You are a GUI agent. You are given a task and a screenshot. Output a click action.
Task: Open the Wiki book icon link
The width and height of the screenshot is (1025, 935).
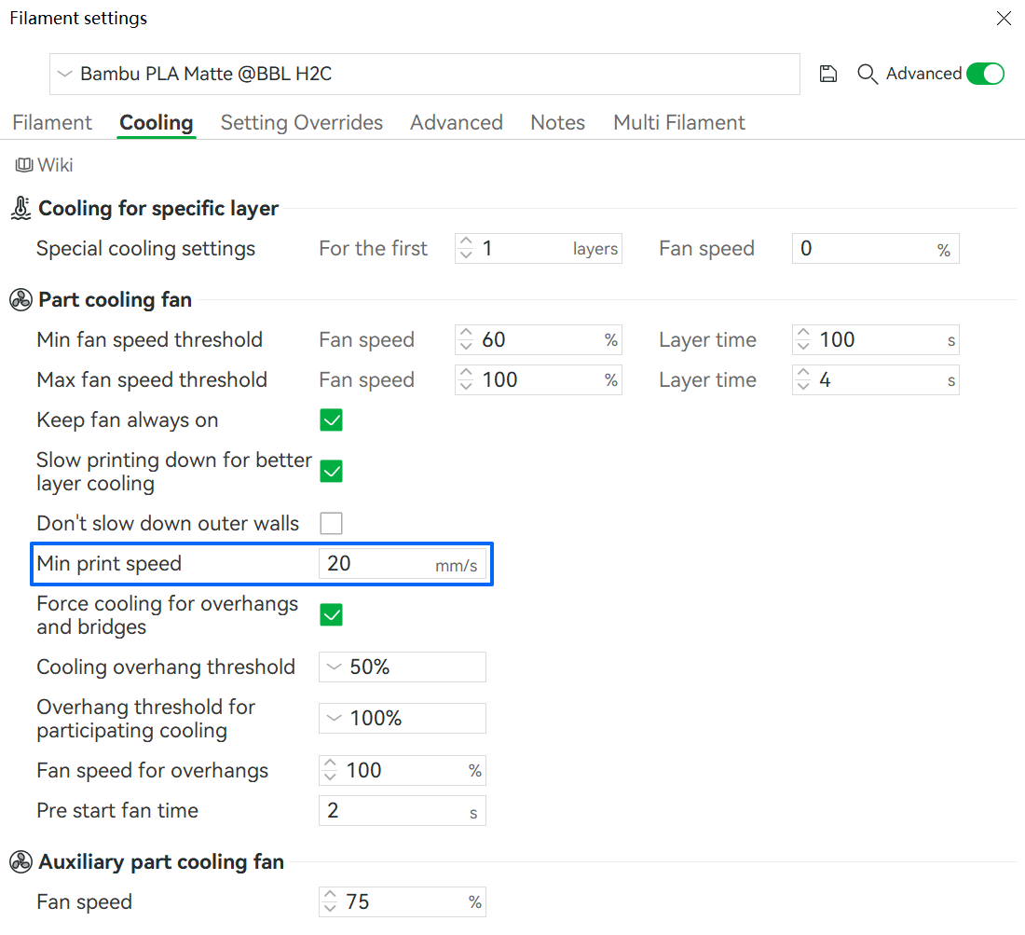(24, 165)
